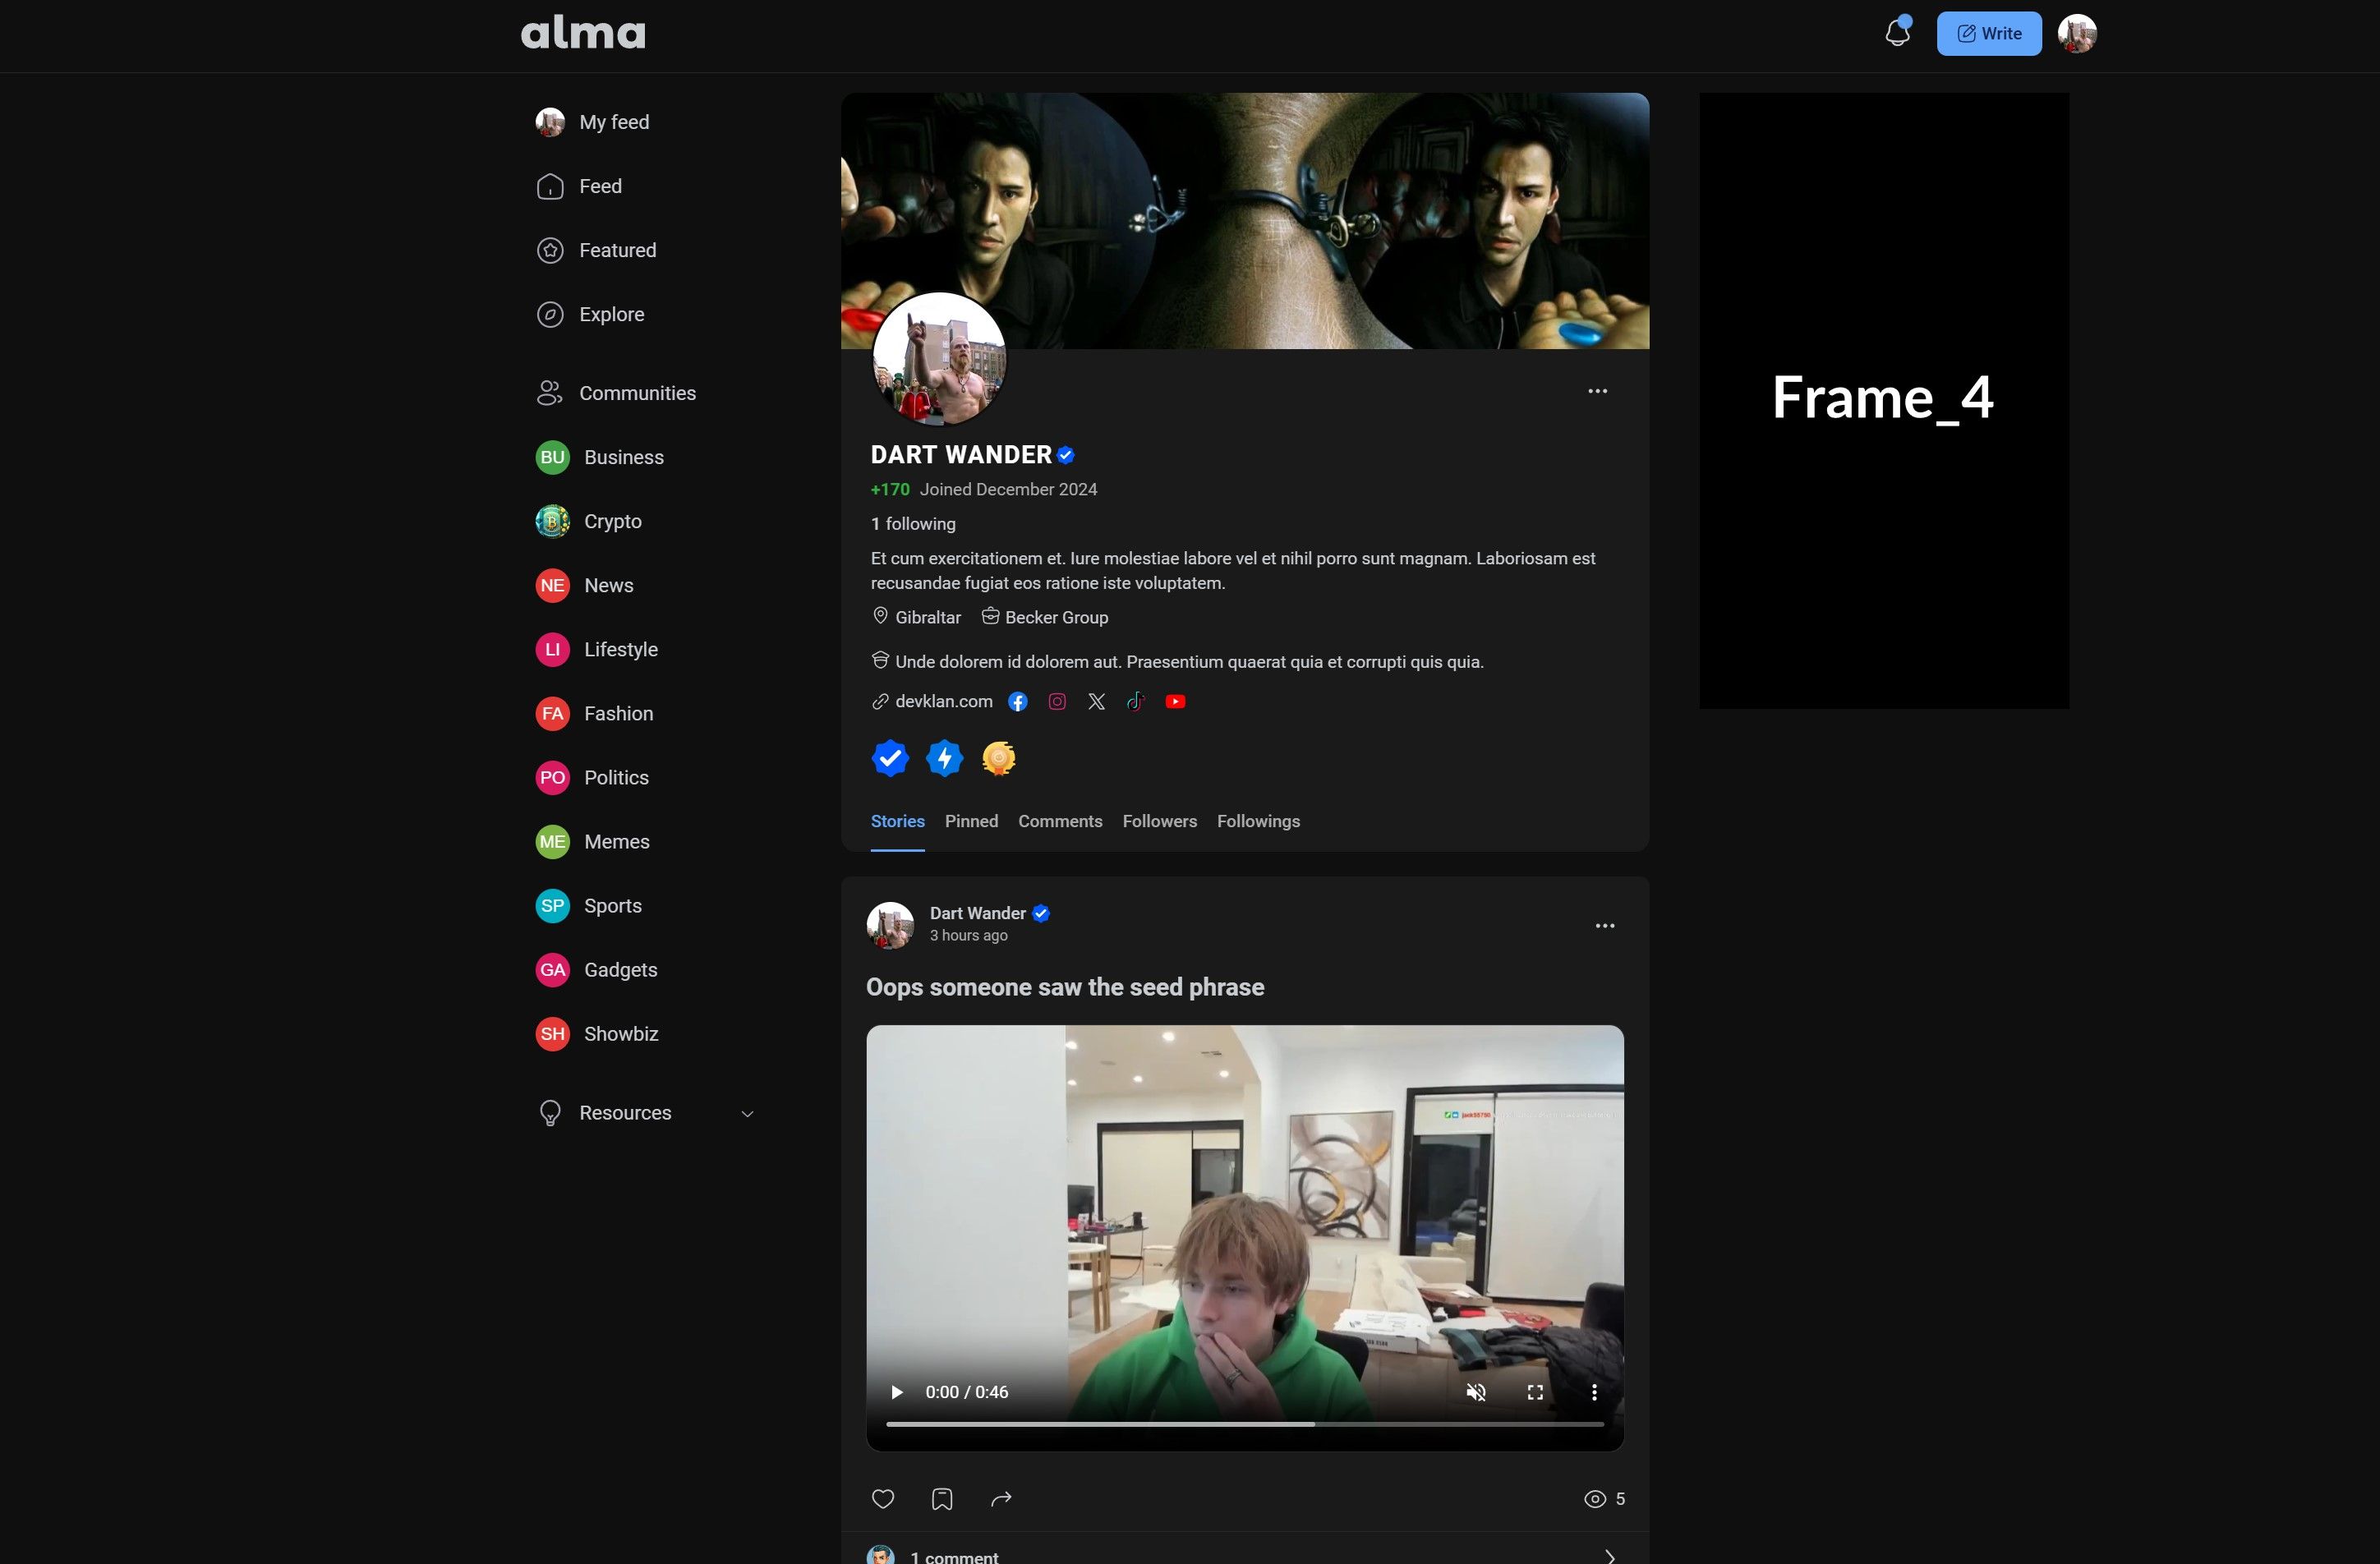Click the post author avatar
Screen dimensions: 2380x1564
[x=890, y=925]
